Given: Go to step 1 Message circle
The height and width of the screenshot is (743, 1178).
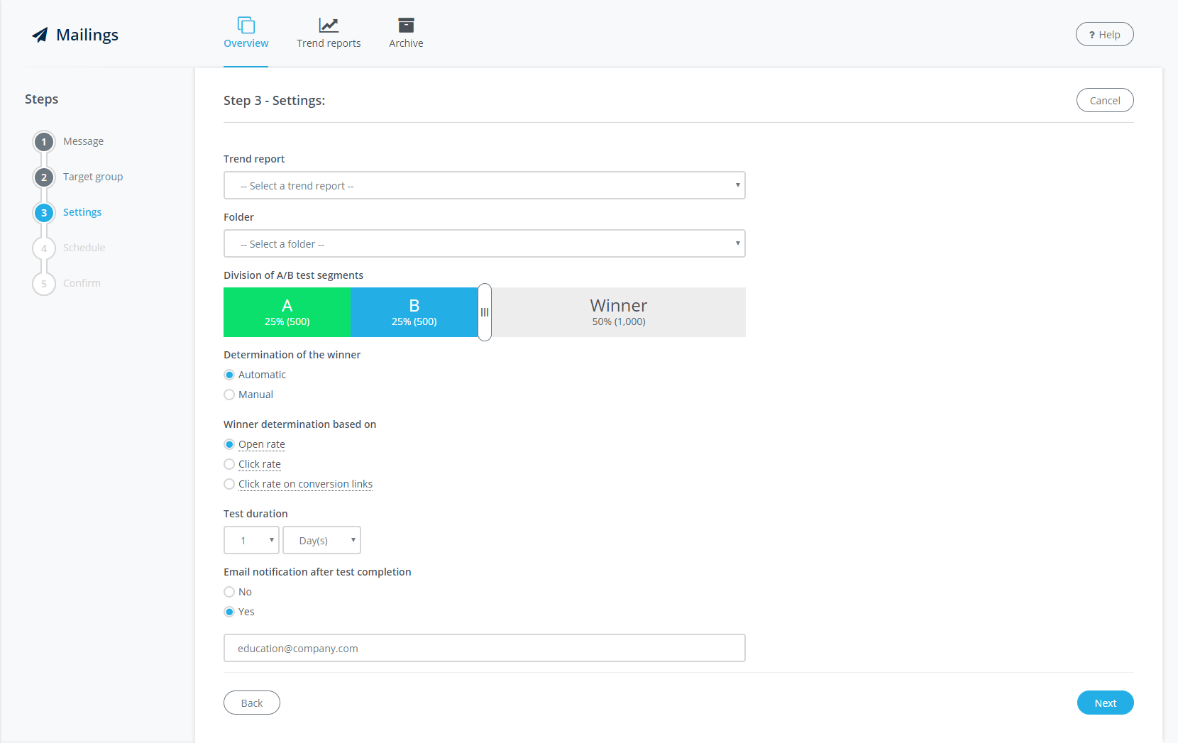Looking at the screenshot, I should [44, 142].
